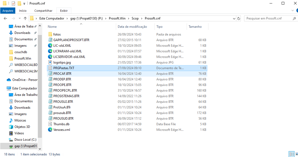Open address bar history dropdown

pos(234,18)
